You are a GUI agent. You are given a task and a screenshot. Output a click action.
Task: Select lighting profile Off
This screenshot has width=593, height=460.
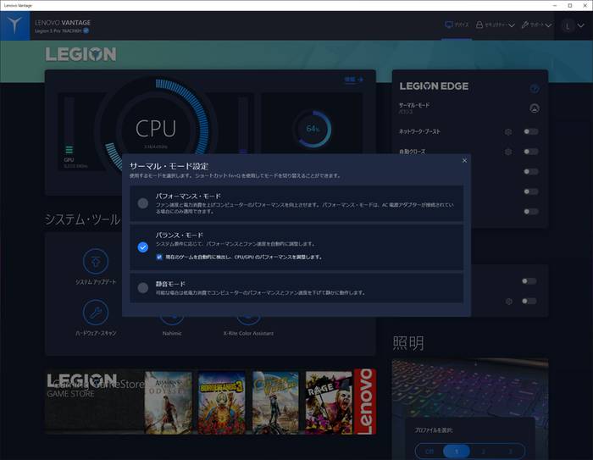point(430,452)
